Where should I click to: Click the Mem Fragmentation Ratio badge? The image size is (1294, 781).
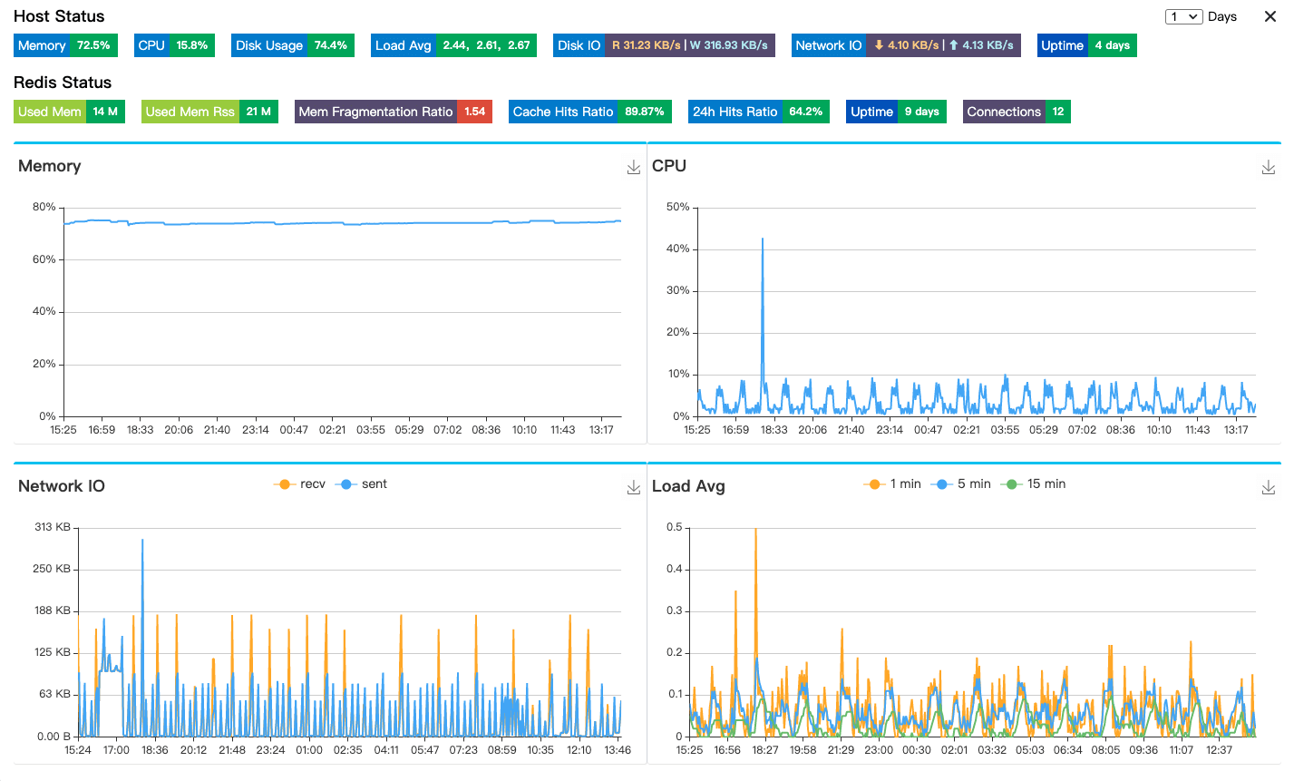[394, 112]
